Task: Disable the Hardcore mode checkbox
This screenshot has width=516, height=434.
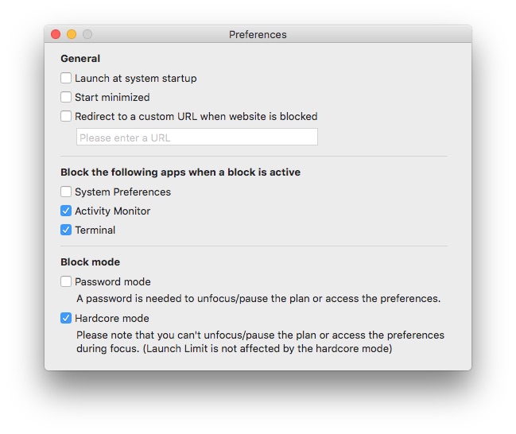Action: (66, 318)
